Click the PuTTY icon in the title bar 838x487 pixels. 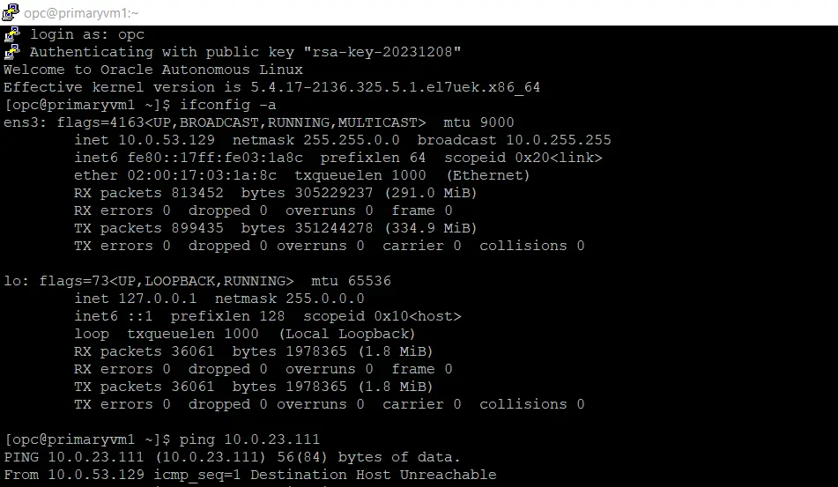click(11, 12)
